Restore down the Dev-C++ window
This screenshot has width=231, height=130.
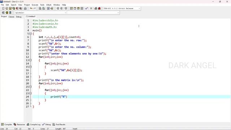[220, 1]
